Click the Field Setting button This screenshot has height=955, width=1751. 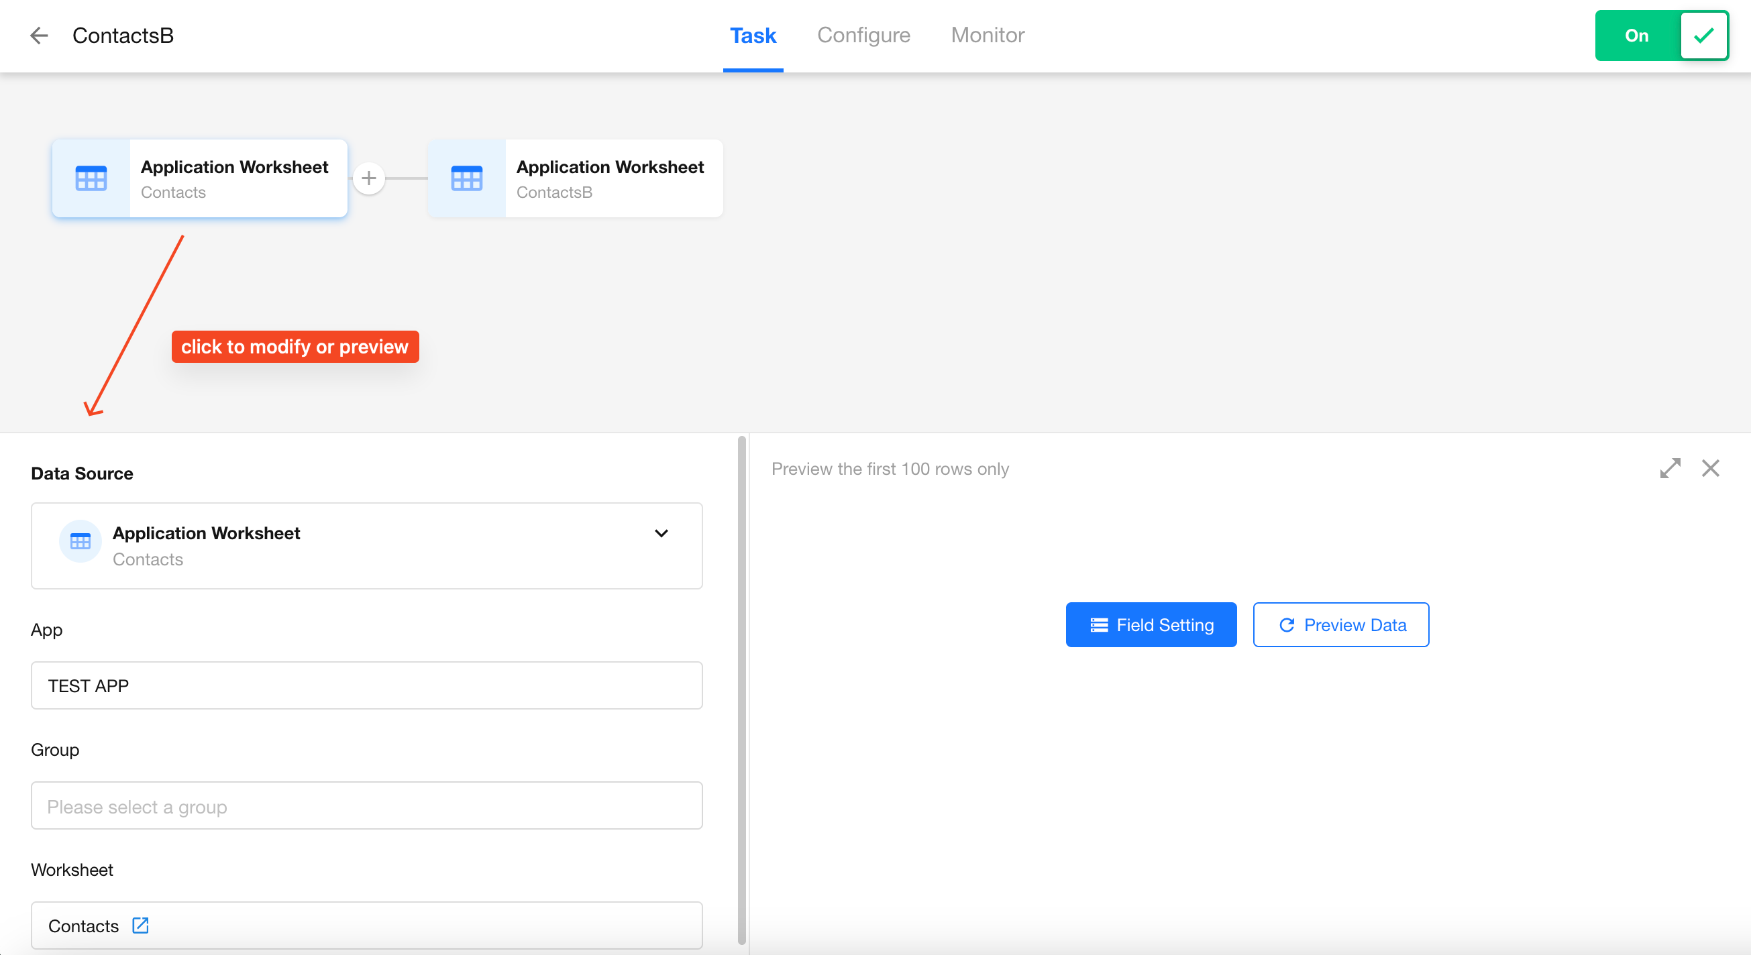1151,624
